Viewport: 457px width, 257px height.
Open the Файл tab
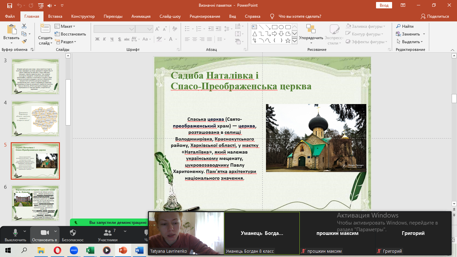10,16
